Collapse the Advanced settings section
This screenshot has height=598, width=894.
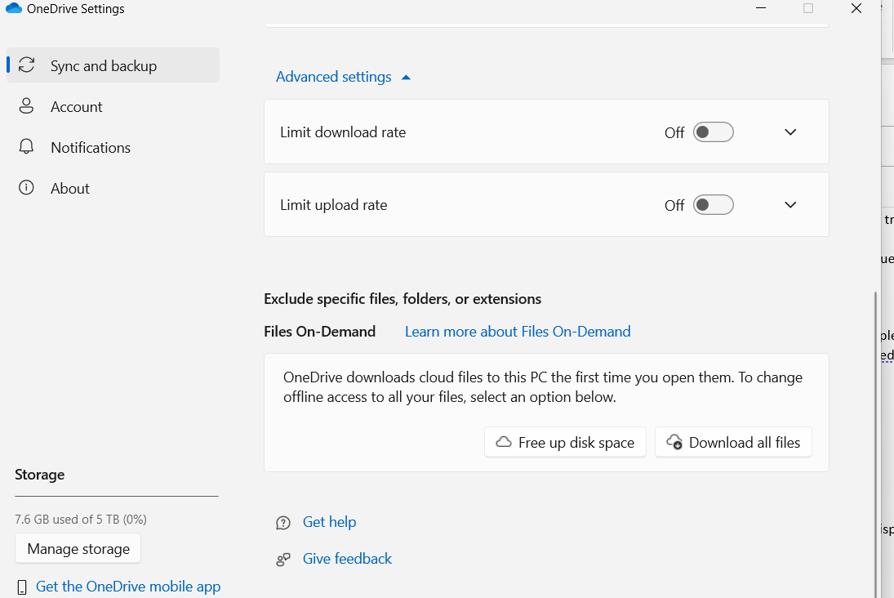coord(343,77)
